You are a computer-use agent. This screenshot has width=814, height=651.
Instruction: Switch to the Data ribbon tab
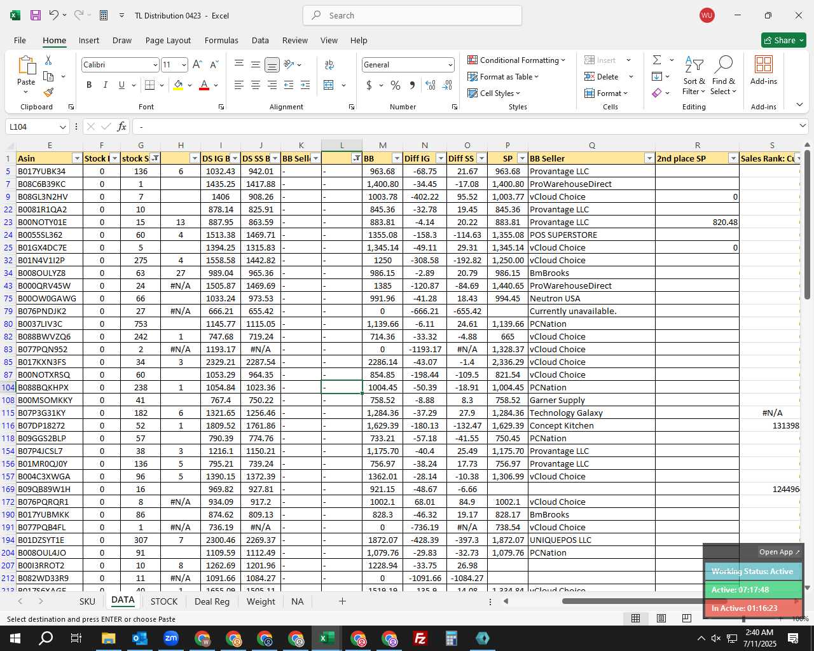click(x=260, y=40)
